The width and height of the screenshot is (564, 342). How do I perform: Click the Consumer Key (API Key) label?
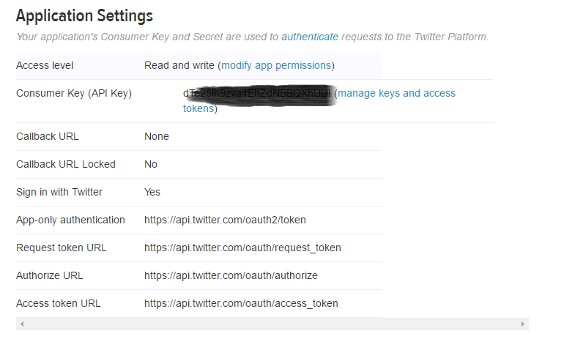click(74, 94)
